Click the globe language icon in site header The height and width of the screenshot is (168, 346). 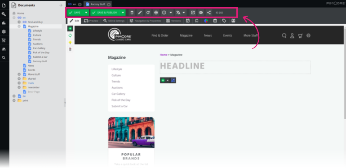tap(309, 35)
